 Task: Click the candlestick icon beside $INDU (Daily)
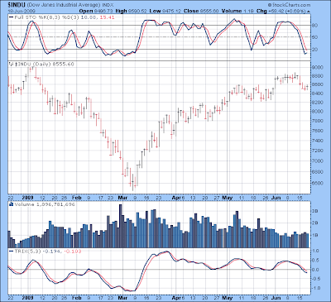[12, 64]
